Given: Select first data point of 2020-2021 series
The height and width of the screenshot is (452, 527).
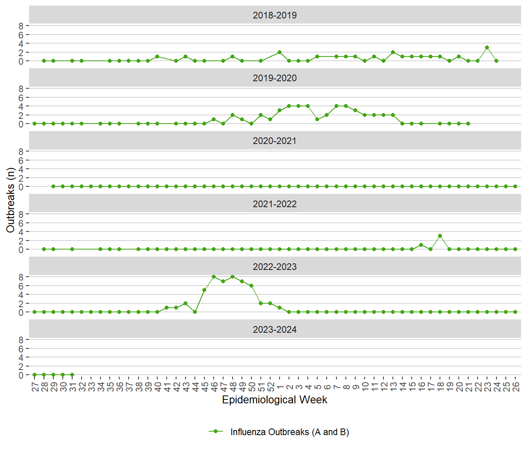Looking at the screenshot, I should coord(53,186).
